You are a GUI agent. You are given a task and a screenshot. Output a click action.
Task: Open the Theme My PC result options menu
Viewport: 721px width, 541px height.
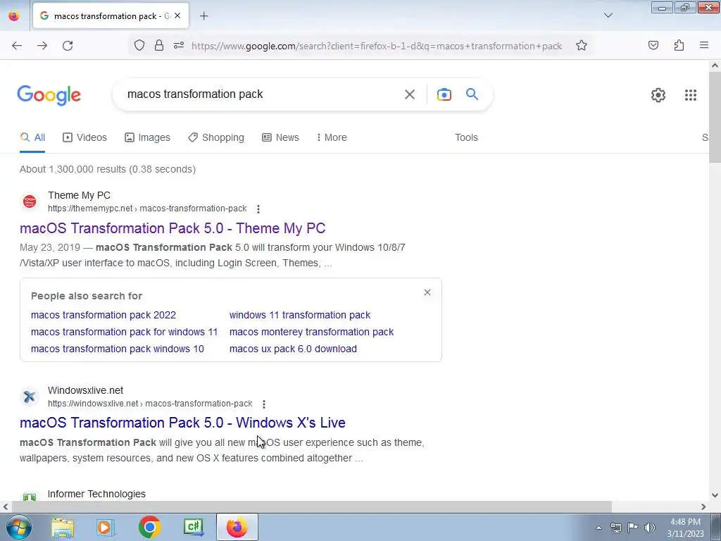tap(258, 209)
